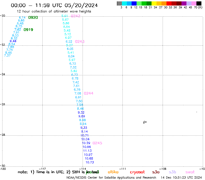The width and height of the screenshot is (205, 180).
Task: Click the orange 'altika' satellite label
Action: tap(113, 172)
